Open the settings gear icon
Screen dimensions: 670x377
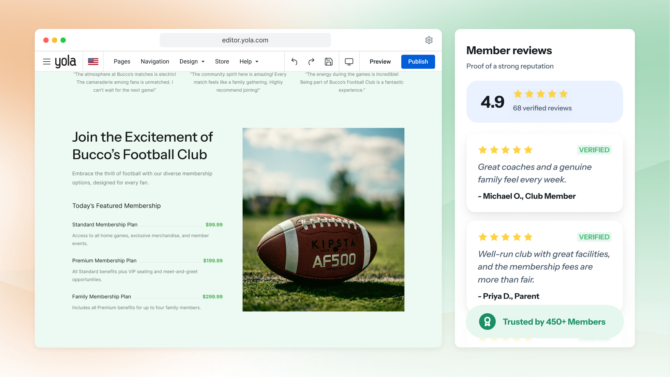429,40
